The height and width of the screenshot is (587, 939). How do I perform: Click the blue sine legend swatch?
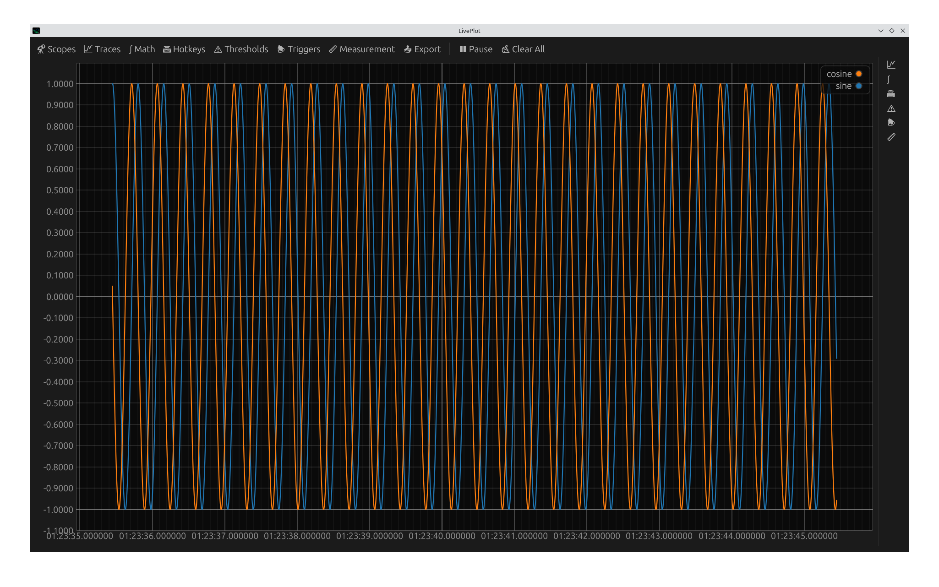859,86
